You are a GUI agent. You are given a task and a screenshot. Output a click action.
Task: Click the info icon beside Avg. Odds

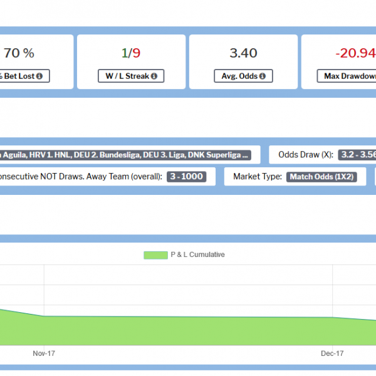coord(263,76)
